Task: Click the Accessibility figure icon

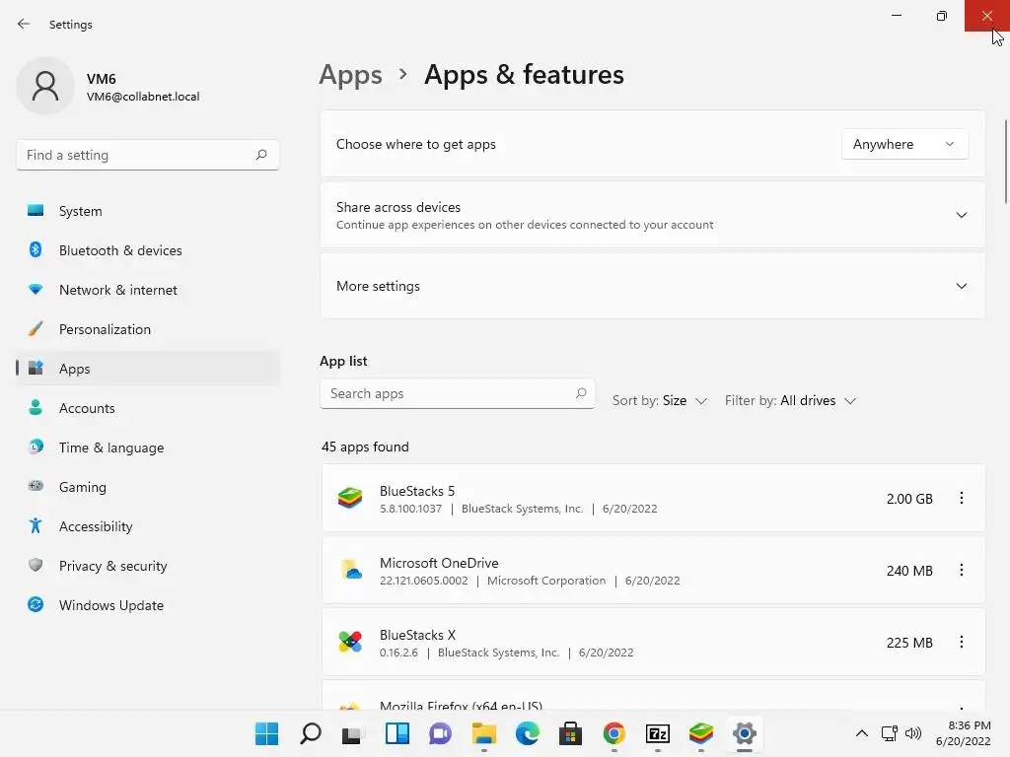Action: point(36,526)
